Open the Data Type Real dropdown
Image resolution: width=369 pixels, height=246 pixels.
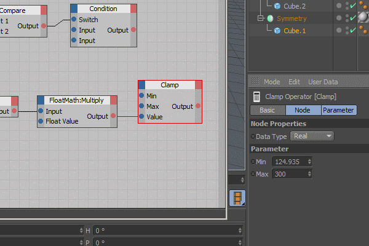pos(312,136)
